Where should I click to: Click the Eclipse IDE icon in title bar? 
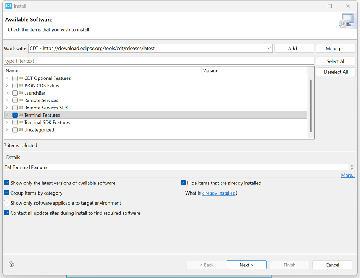point(9,6)
